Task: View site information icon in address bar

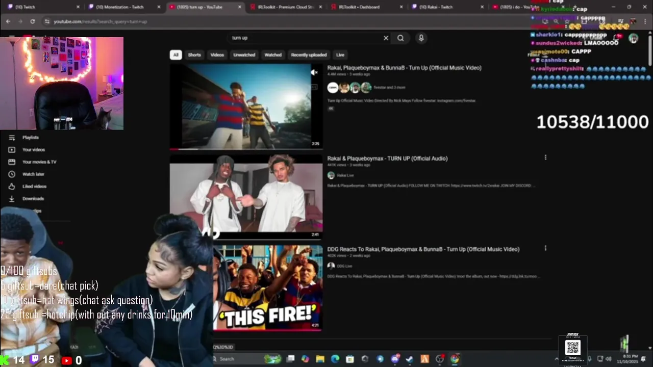Action: (x=47, y=21)
